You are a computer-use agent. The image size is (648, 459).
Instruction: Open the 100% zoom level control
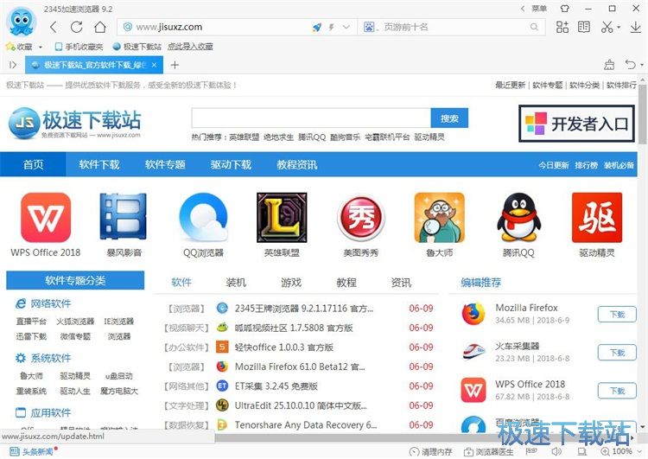coord(620,451)
